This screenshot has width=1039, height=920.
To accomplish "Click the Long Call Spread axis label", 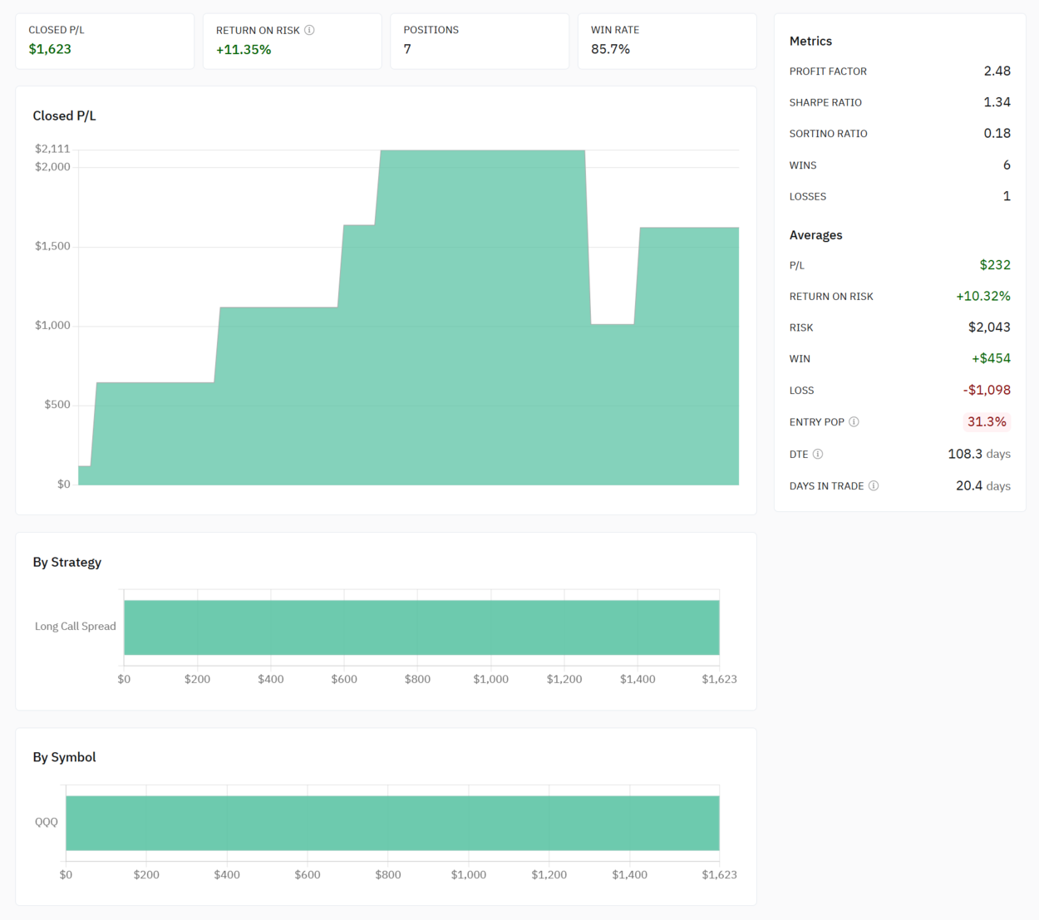I will tap(76, 627).
